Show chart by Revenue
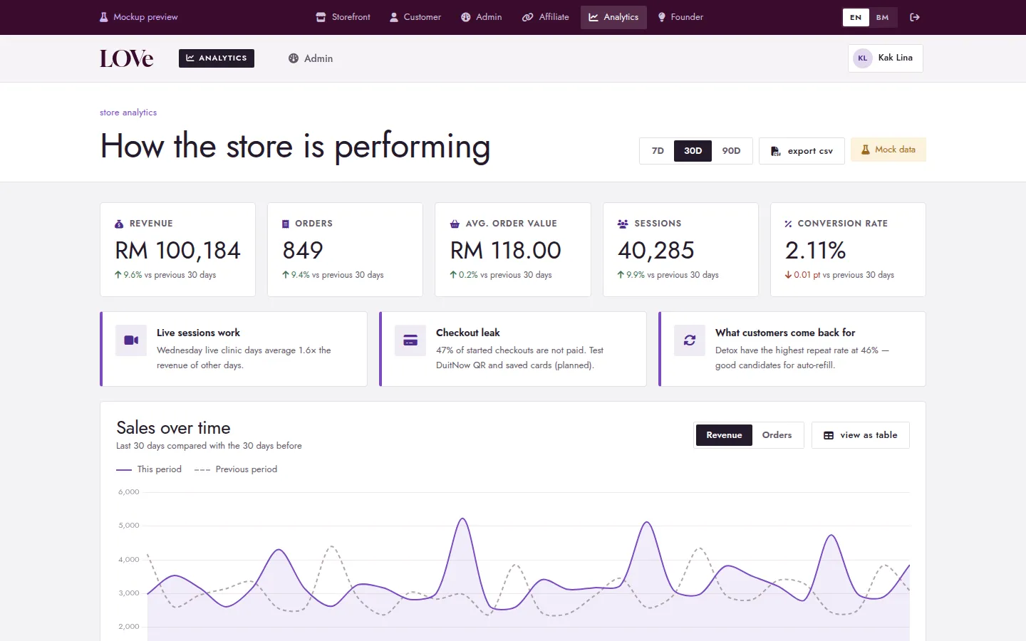This screenshot has height=641, width=1026. point(724,435)
